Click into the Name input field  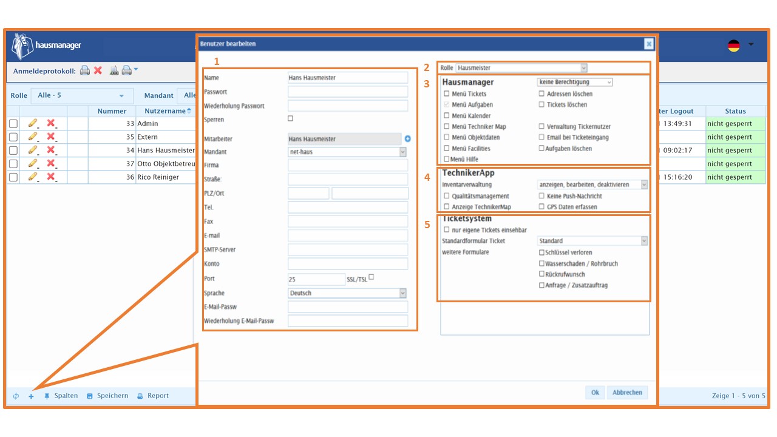click(x=348, y=78)
